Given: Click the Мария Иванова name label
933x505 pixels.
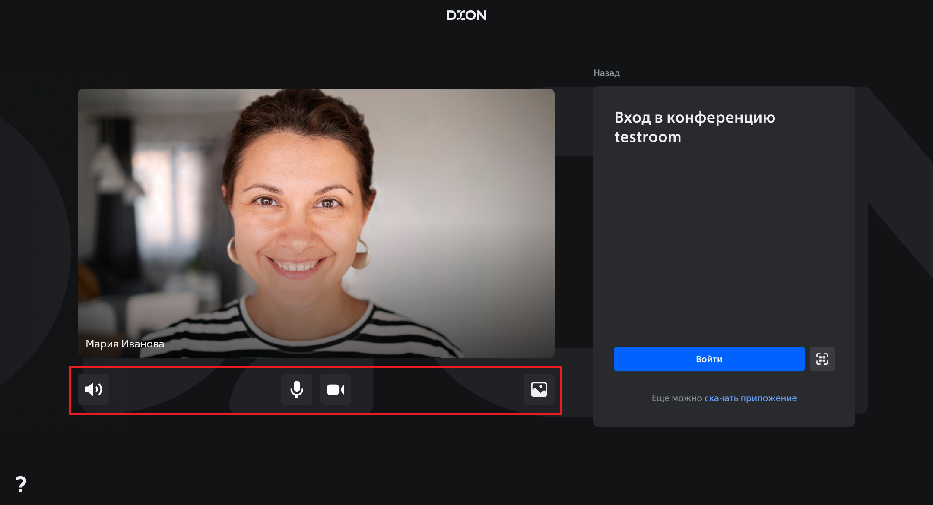Looking at the screenshot, I should coord(125,344).
